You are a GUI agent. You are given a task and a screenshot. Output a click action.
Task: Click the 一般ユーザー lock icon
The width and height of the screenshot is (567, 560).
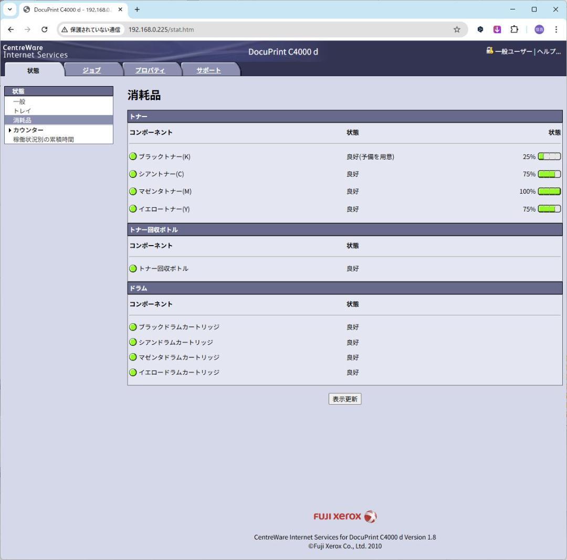tap(490, 51)
